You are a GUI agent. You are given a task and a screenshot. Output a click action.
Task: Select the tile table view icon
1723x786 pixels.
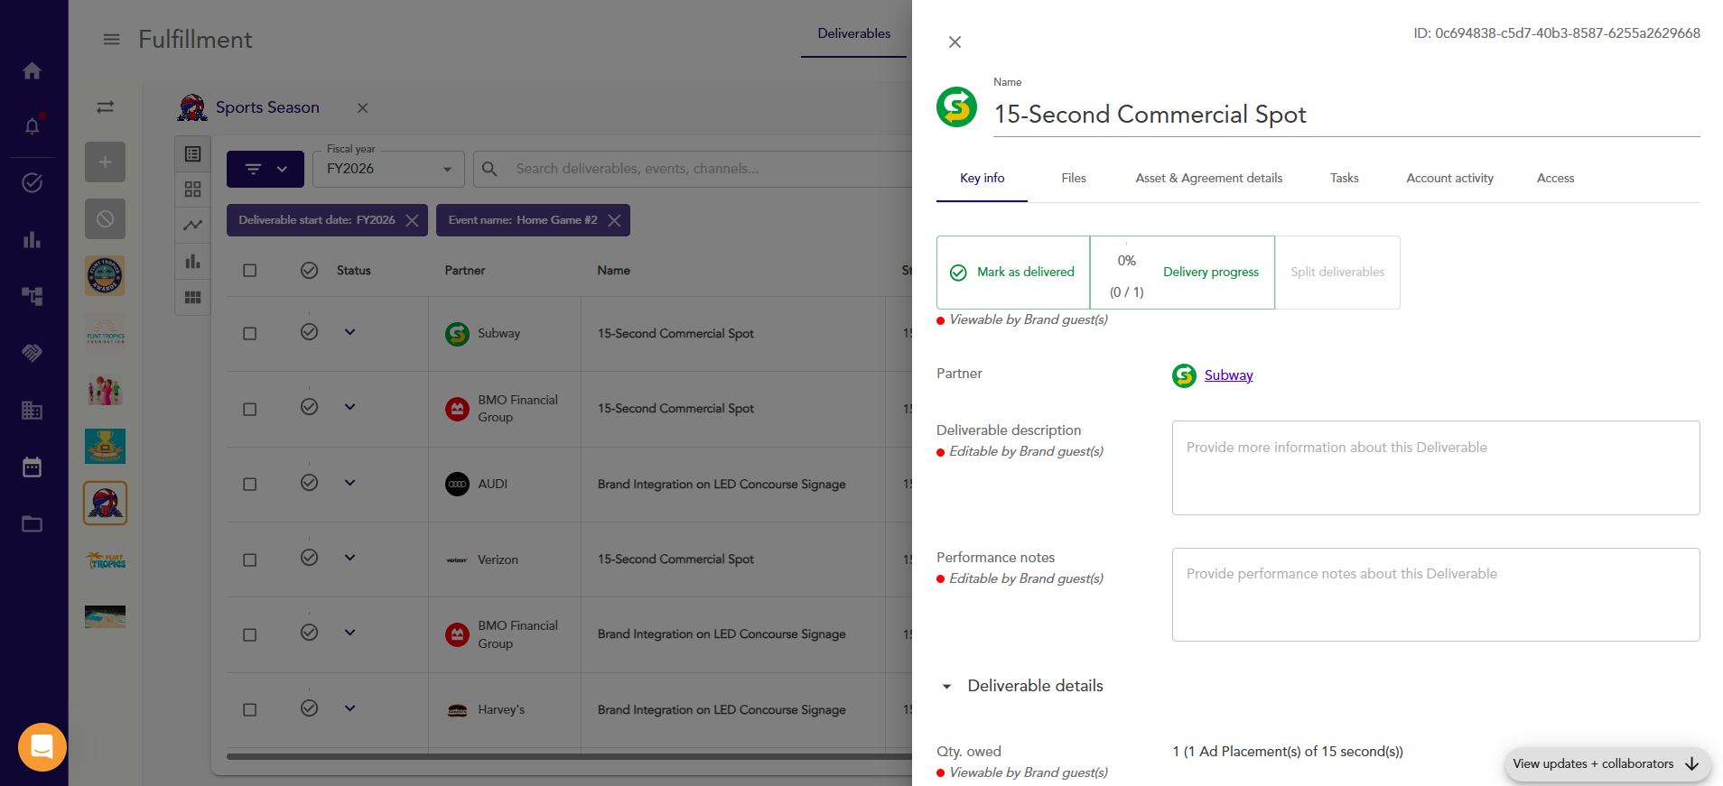click(193, 298)
